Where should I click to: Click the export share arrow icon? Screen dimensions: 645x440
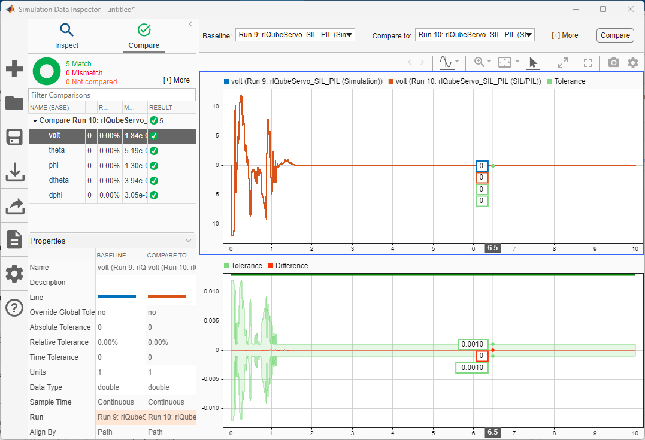tap(14, 206)
